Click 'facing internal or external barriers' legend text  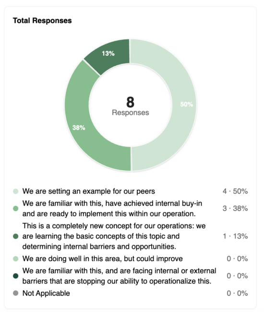[119, 276]
